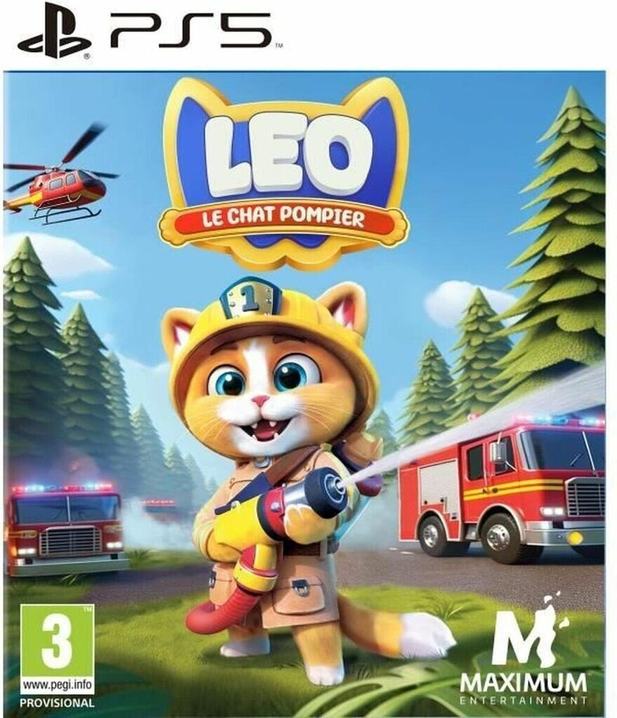Viewport: 617px width, 718px height.
Task: Click the tall pine tree at right
Action: (557, 238)
